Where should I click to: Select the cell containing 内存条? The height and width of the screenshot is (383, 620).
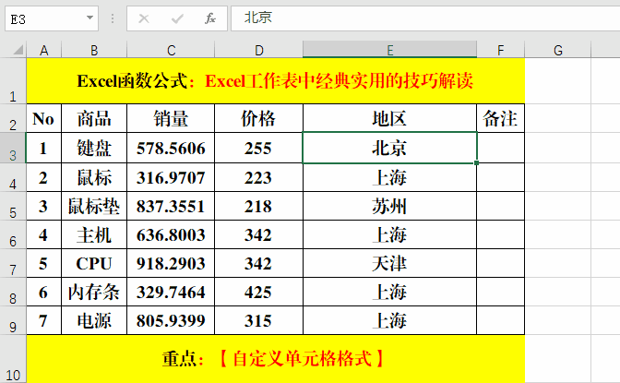[94, 292]
